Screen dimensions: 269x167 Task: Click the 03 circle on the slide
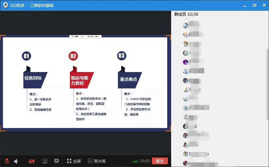tap(122, 56)
